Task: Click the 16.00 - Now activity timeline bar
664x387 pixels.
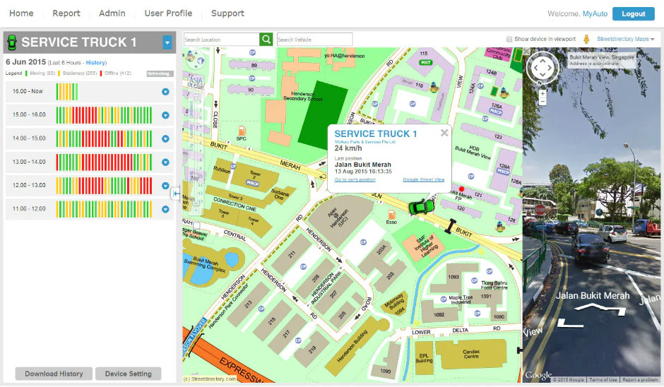Action: tap(67, 92)
